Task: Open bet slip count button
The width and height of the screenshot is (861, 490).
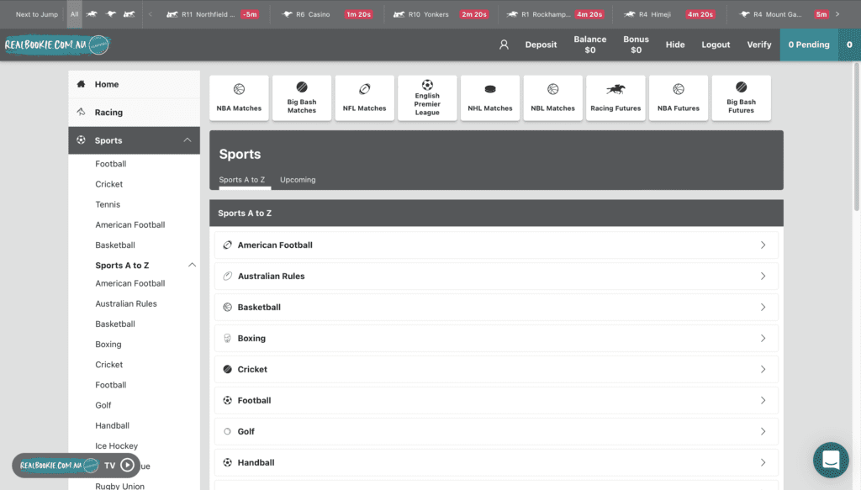Action: point(849,45)
